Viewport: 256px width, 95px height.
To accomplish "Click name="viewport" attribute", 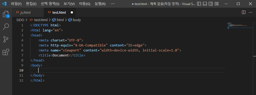I will point(66,50).
